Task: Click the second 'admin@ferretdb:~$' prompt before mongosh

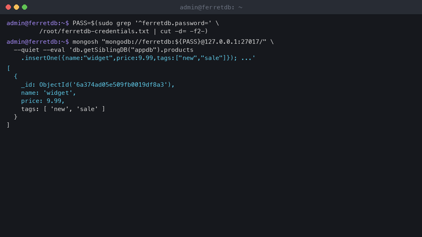Action: 38,42
